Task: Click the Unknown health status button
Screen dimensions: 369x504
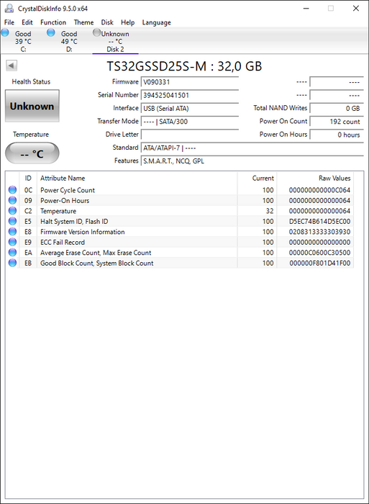Action: [32, 106]
